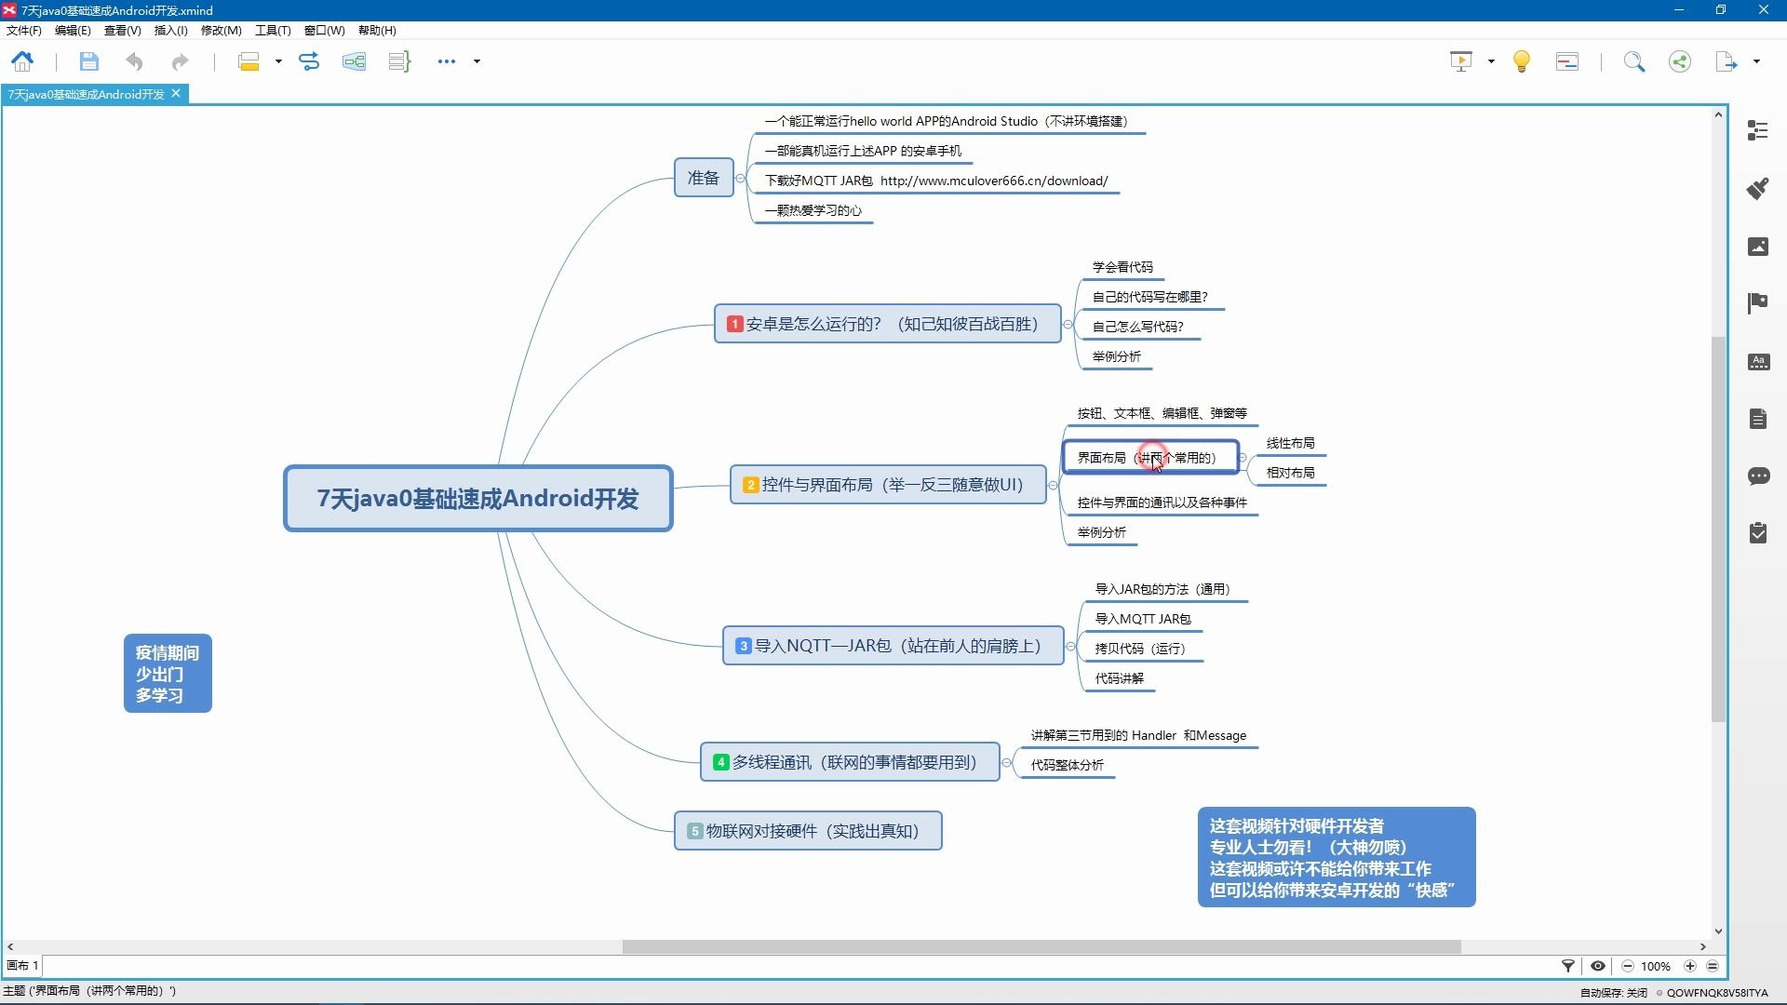Collapse the 准备 topic branch
1787x1005 pixels.
[x=741, y=178]
